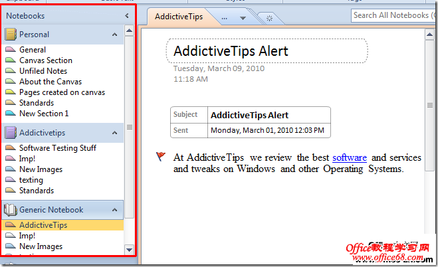The image size is (438, 267).
Task: Collapse the Generic Notebook chevron
Action: pos(114,210)
